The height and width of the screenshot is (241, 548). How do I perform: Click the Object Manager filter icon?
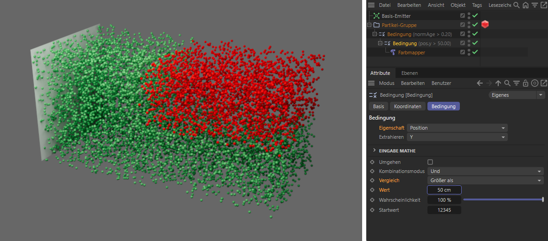pyautogui.click(x=534, y=5)
